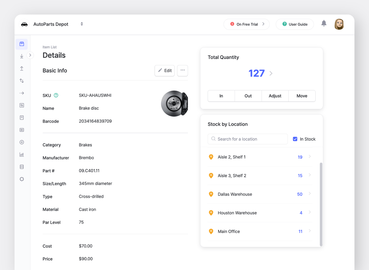Click the chevron next to 127
The width and height of the screenshot is (369, 270).
[x=271, y=73]
